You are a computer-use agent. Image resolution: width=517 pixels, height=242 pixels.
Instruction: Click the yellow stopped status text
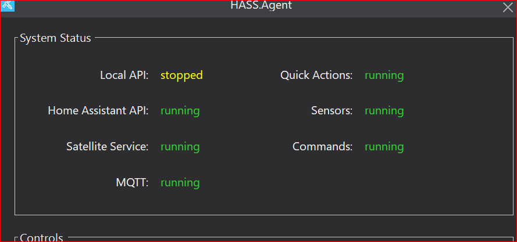pyautogui.click(x=181, y=75)
